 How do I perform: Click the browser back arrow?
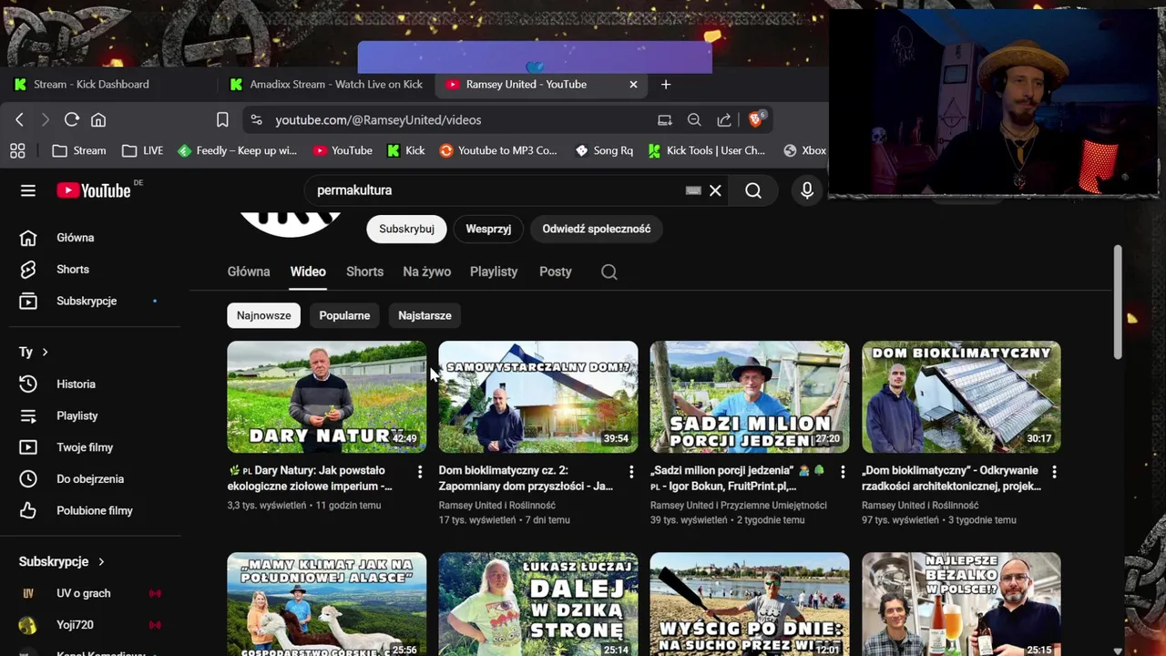(x=19, y=119)
